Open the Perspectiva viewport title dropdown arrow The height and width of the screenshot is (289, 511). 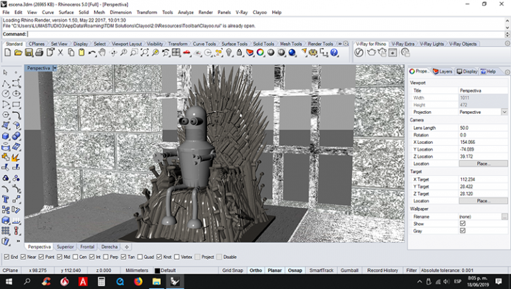click(55, 68)
